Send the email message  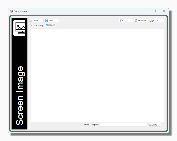click(155, 125)
